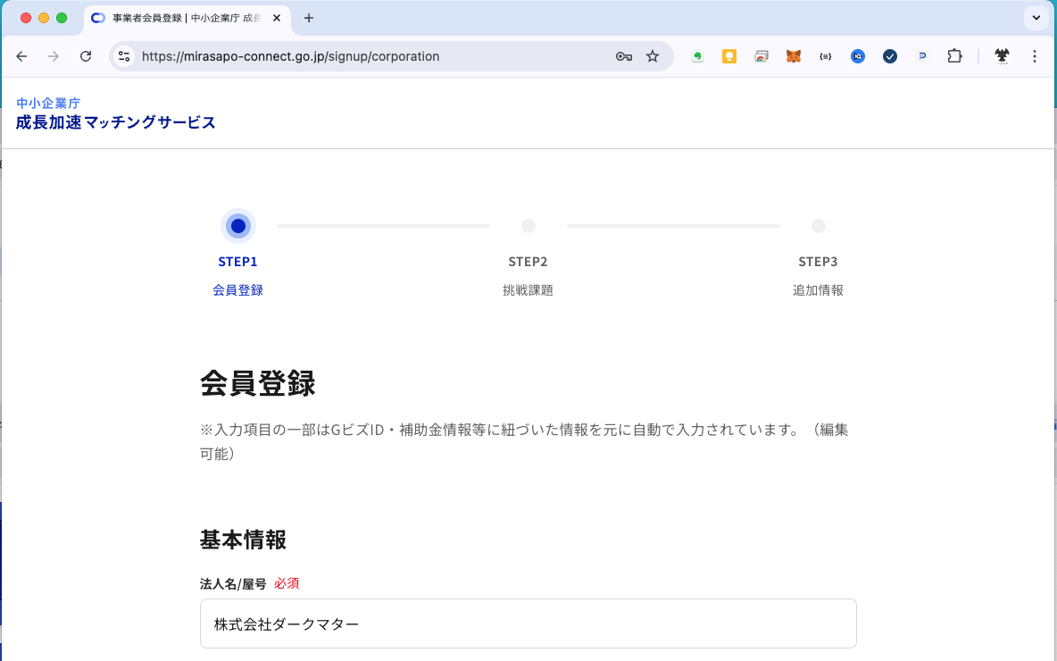Click the STEP2 挑戦課題 progress step
Image resolution: width=1057 pixels, height=661 pixels.
pyautogui.click(x=528, y=227)
